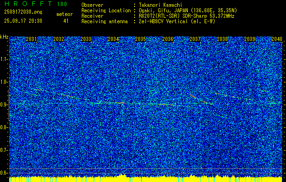Click the Receiving antenna field label
This screenshot has height=182, width=286.
click(x=105, y=21)
